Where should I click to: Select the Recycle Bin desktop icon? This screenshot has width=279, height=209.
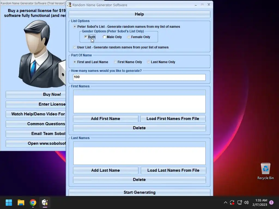coord(265,171)
